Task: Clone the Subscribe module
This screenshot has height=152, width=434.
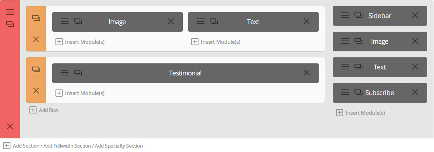Action: click(358, 92)
